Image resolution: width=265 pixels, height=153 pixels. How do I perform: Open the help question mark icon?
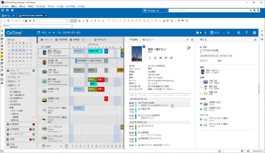tap(247, 32)
